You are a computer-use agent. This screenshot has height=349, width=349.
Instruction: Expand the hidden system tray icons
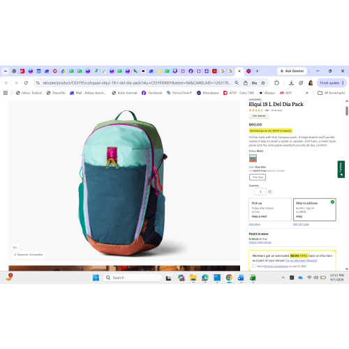(283, 278)
